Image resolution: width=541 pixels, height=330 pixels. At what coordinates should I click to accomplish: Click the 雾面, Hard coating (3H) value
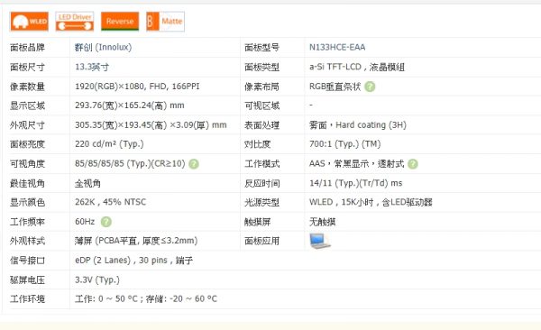pyautogui.click(x=358, y=125)
